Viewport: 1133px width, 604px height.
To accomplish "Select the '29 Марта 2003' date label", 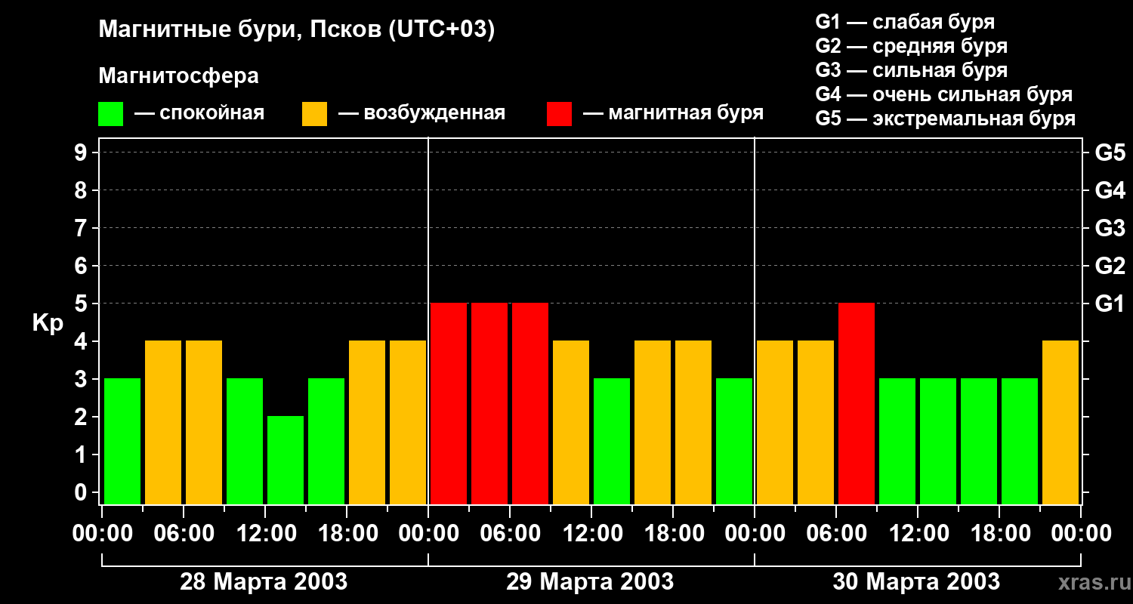I will [x=590, y=582].
